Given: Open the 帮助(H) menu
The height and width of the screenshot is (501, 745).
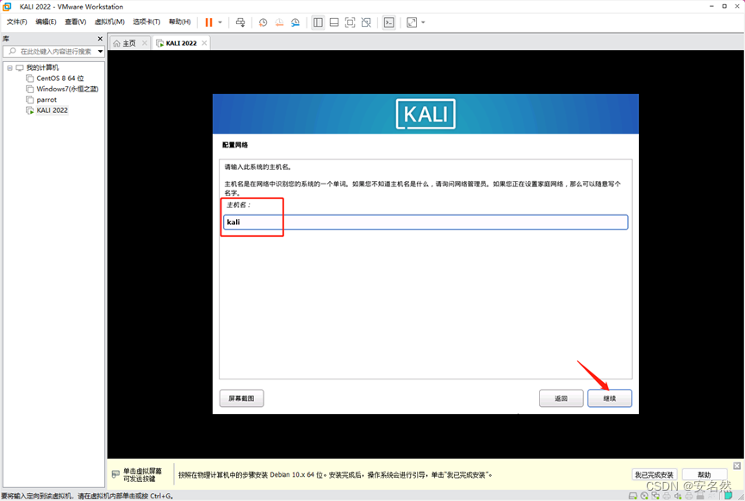Looking at the screenshot, I should click(180, 22).
